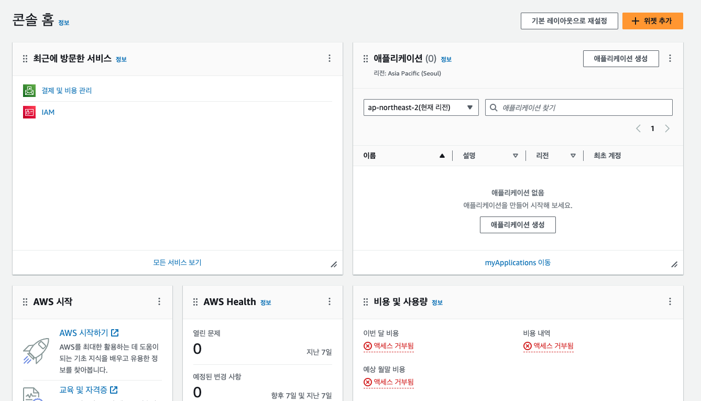Click 열린 문제 count 0 in AWS Health
This screenshot has height=401, width=701.
pyautogui.click(x=198, y=349)
